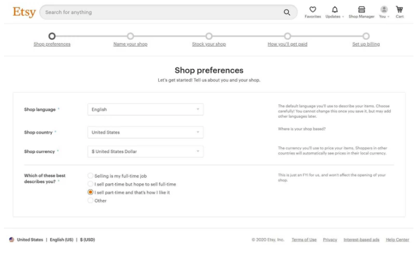Viewport: 418px width, 263px height.
Task: Click the 'Where is your shop based?' text
Action: (302, 129)
